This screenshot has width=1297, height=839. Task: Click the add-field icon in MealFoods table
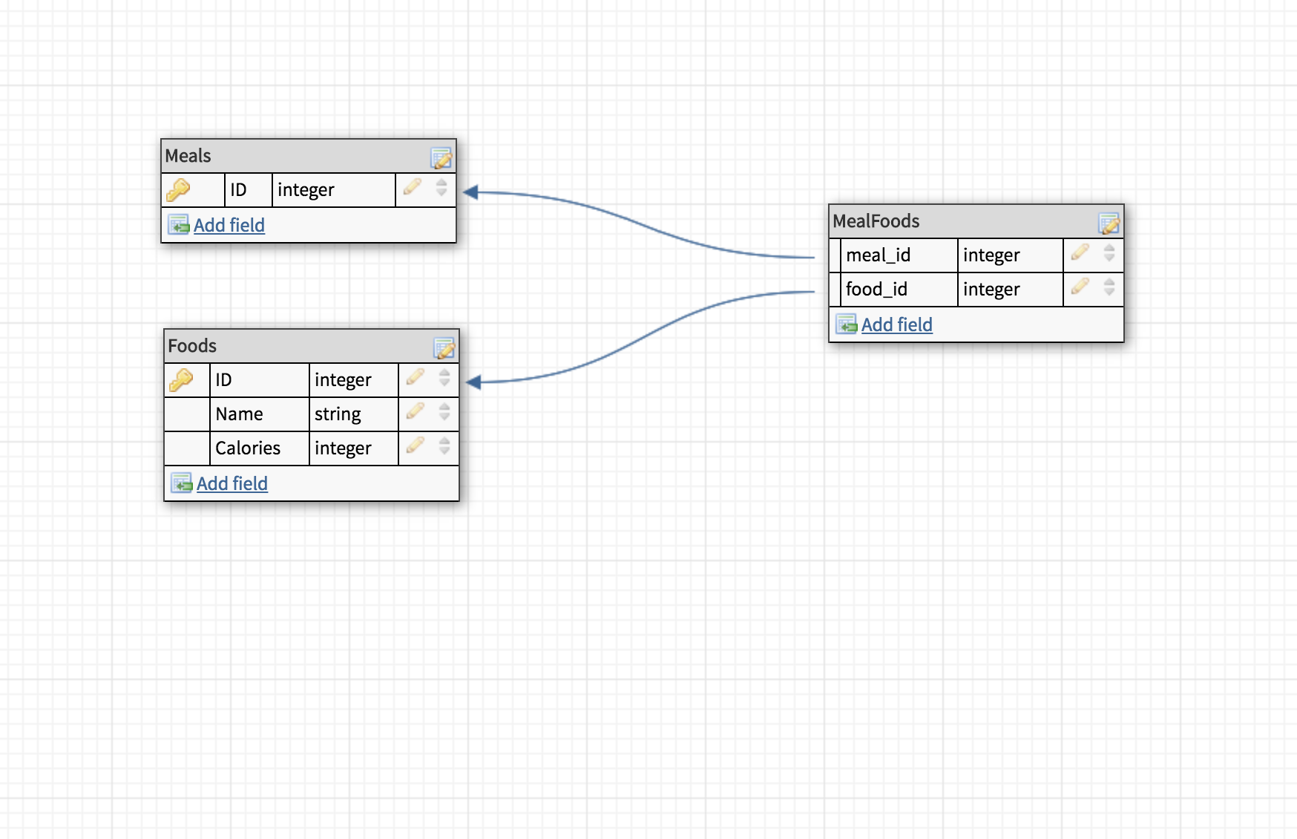click(x=847, y=324)
